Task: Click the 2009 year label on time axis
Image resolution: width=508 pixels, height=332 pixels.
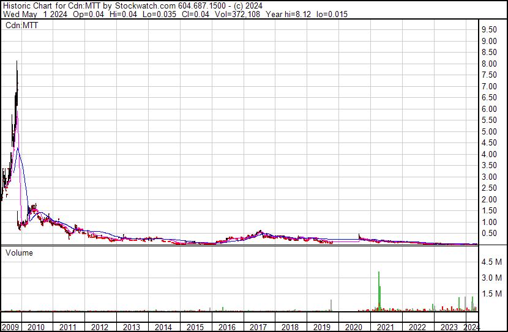Action: (10, 326)
